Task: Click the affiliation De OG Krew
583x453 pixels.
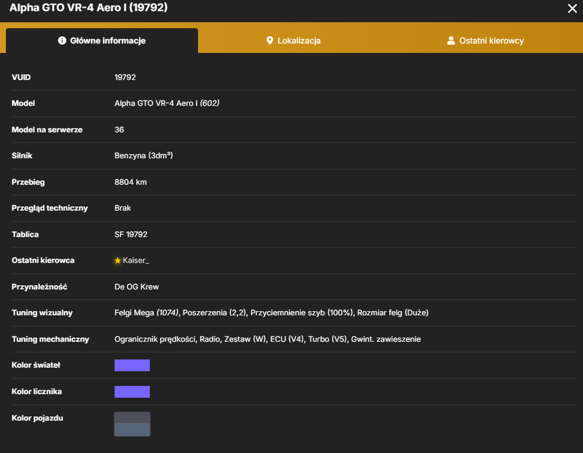Action: [136, 287]
